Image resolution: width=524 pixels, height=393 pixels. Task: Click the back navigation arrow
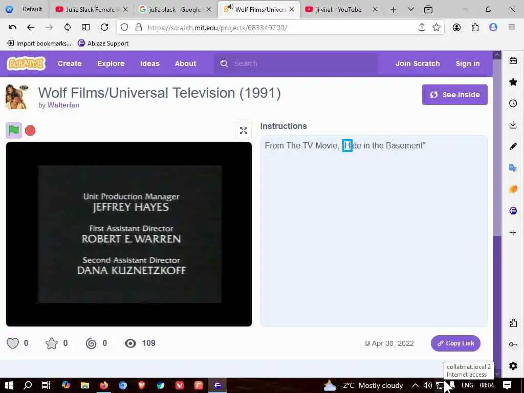(31, 28)
